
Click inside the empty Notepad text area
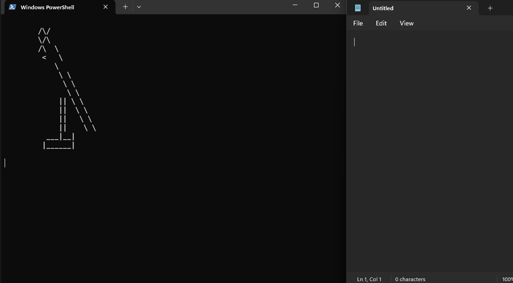[x=429, y=139]
